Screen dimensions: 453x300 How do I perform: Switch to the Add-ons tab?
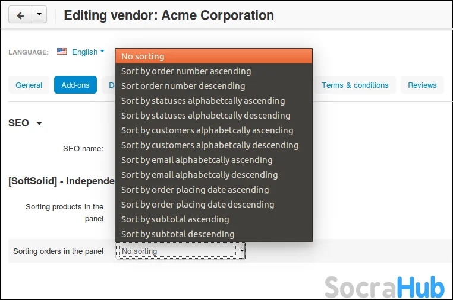point(75,85)
